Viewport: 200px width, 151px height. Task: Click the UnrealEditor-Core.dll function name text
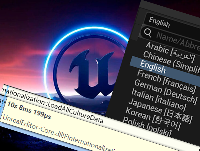pyautogui.click(x=59, y=133)
